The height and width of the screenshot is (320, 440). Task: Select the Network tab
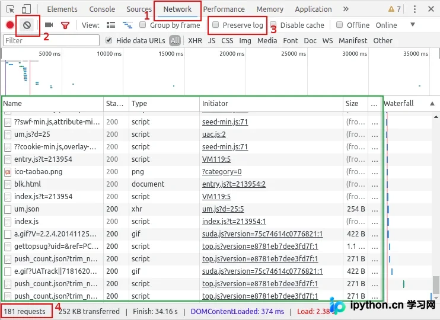(x=177, y=9)
